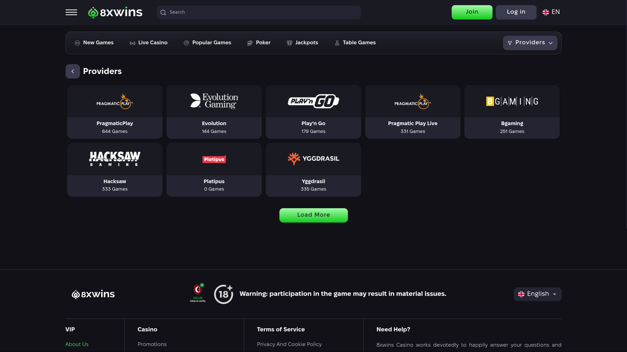Click the Terms of Service heading
The width and height of the screenshot is (627, 352).
tap(281, 330)
